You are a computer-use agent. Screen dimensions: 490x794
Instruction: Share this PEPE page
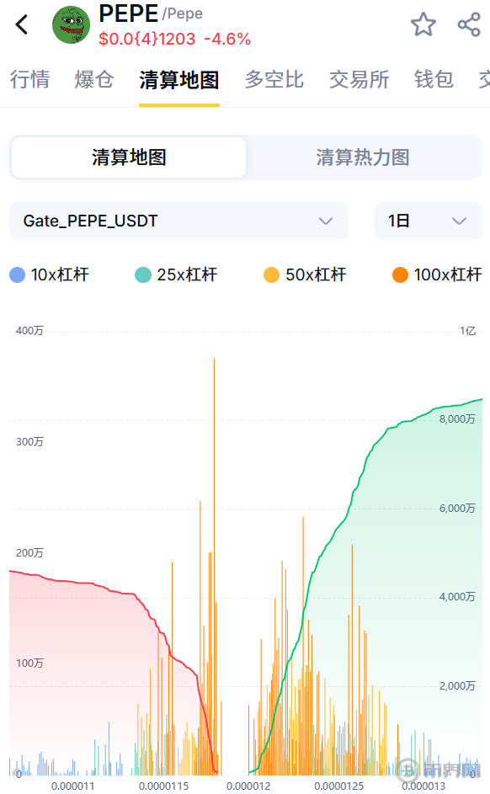[469, 24]
